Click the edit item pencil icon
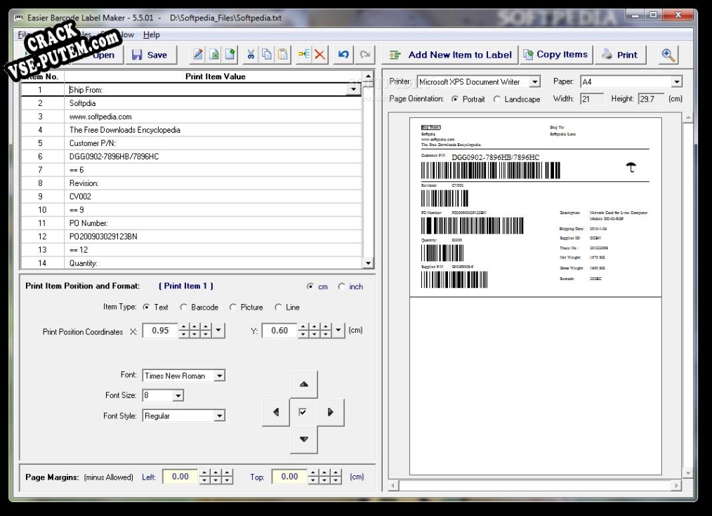Viewport: 712px width, 516px height. coord(197,55)
